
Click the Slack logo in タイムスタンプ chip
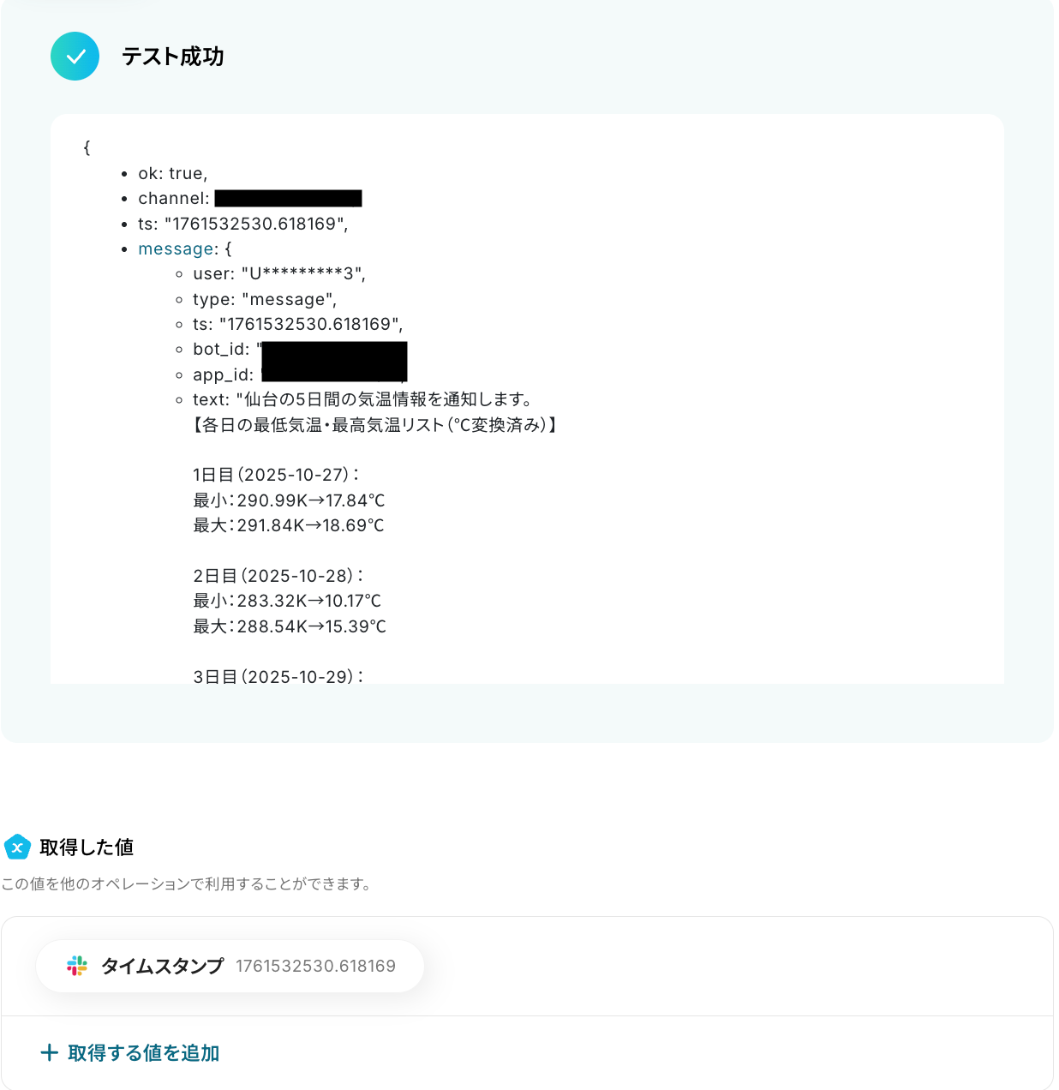[x=77, y=966]
